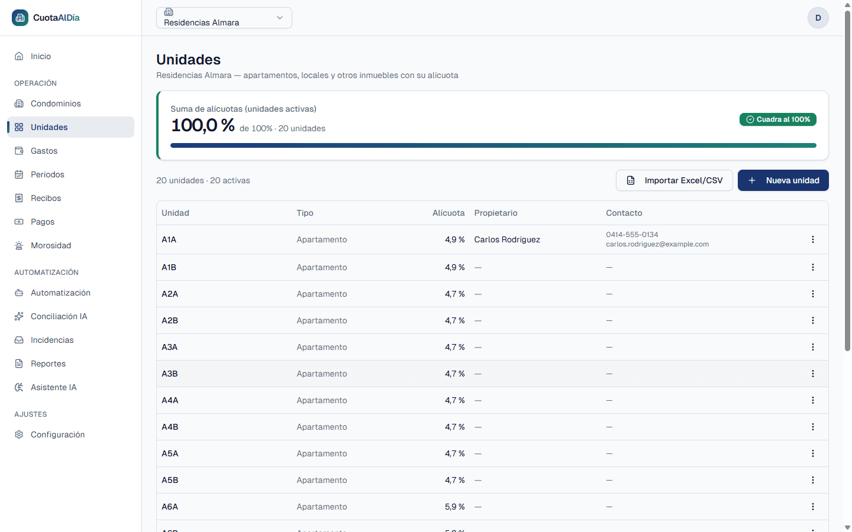Navigate to Recibos receipt icon
The height and width of the screenshot is (532, 852).
[x=19, y=198]
